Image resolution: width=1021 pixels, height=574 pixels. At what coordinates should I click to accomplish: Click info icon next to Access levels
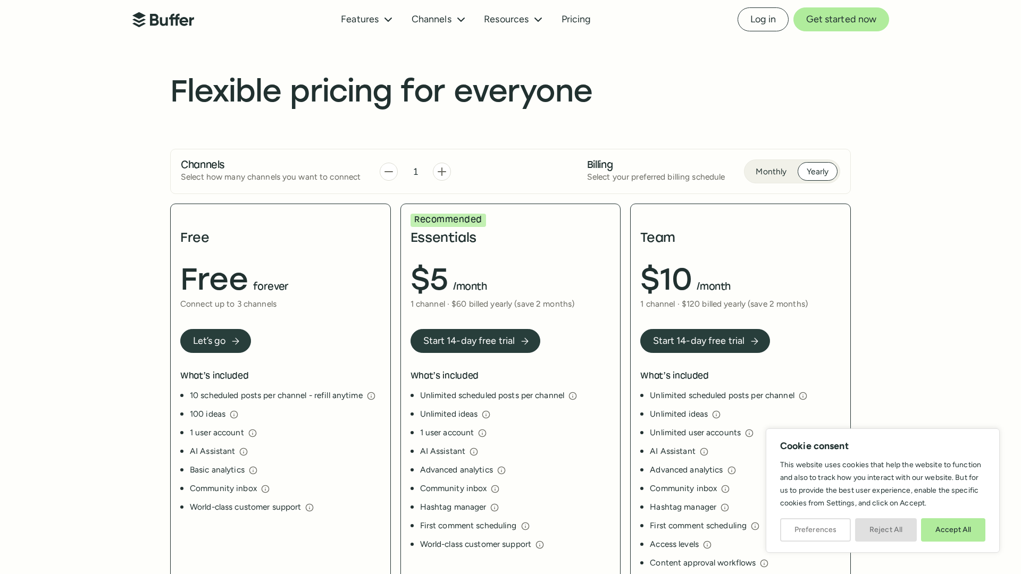707,545
